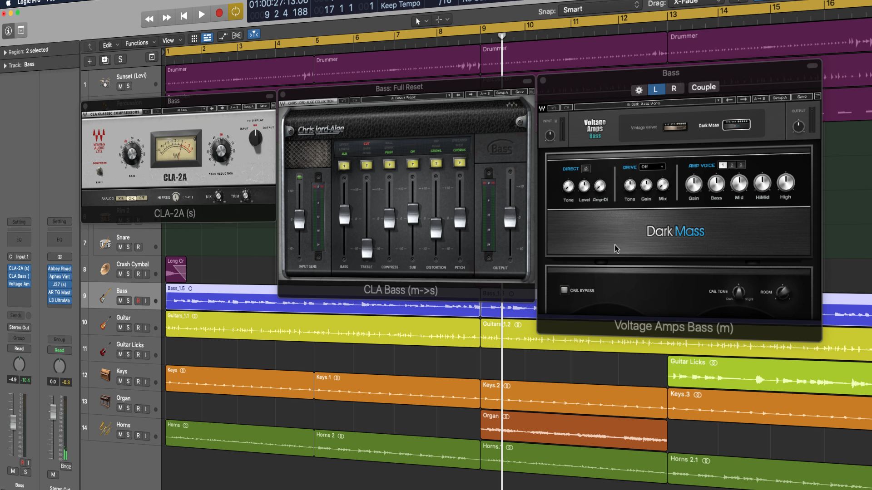Click the Voltage Amps undo arrow icon

tap(554, 108)
